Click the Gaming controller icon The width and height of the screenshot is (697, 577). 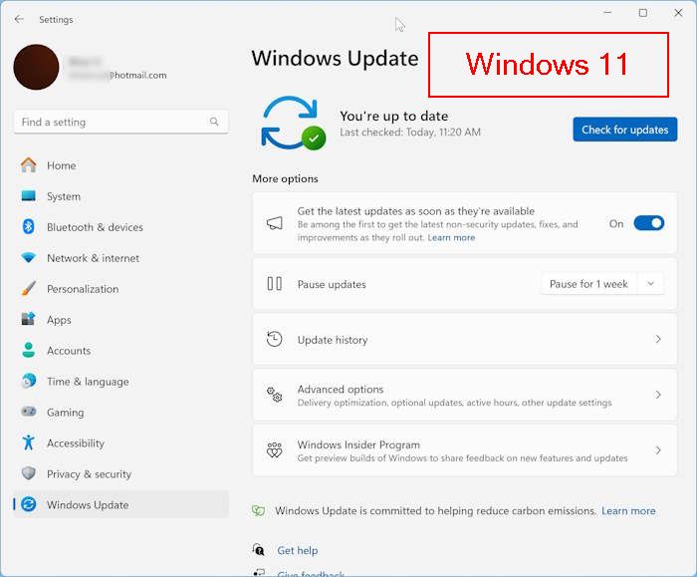pos(29,412)
